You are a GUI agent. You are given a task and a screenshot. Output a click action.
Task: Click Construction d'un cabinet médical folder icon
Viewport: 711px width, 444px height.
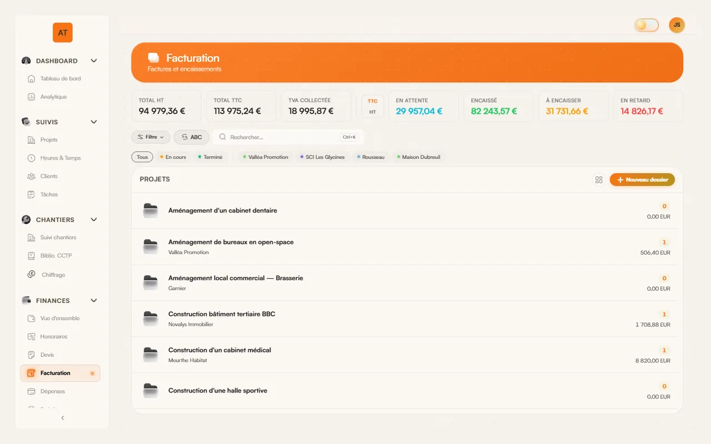click(x=151, y=355)
